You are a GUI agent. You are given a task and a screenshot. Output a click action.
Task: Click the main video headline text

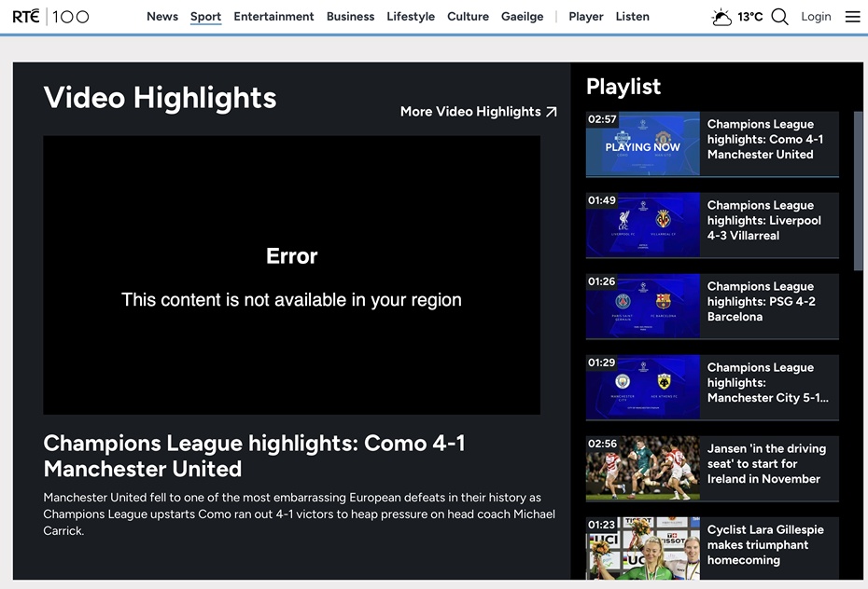point(254,456)
